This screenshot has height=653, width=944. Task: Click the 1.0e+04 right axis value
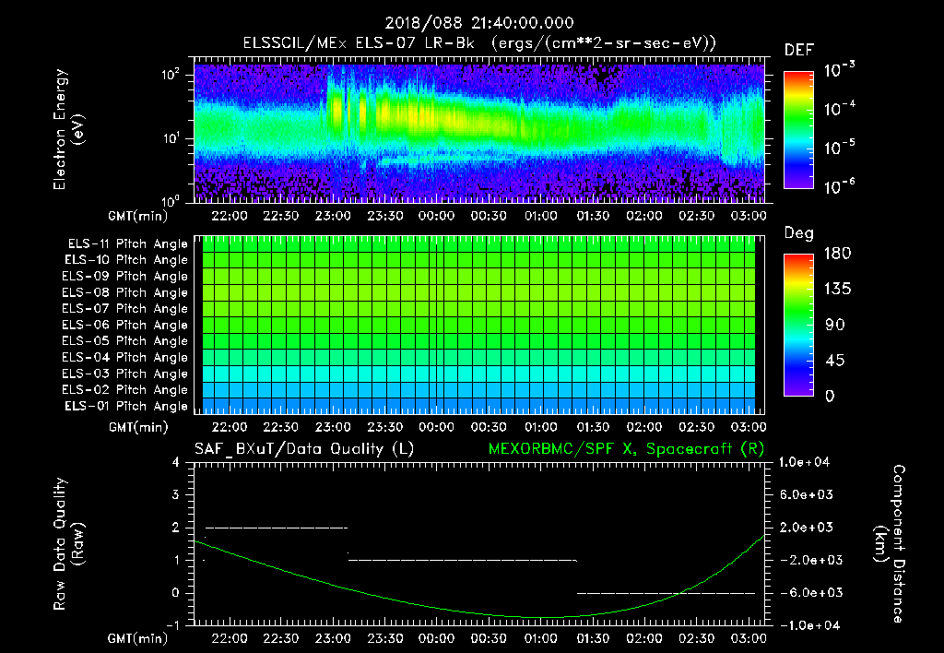(804, 463)
